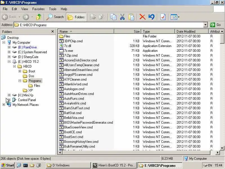The image size is (225, 169).
Task: Click the Properties toolbar icon
Action: [163, 17]
